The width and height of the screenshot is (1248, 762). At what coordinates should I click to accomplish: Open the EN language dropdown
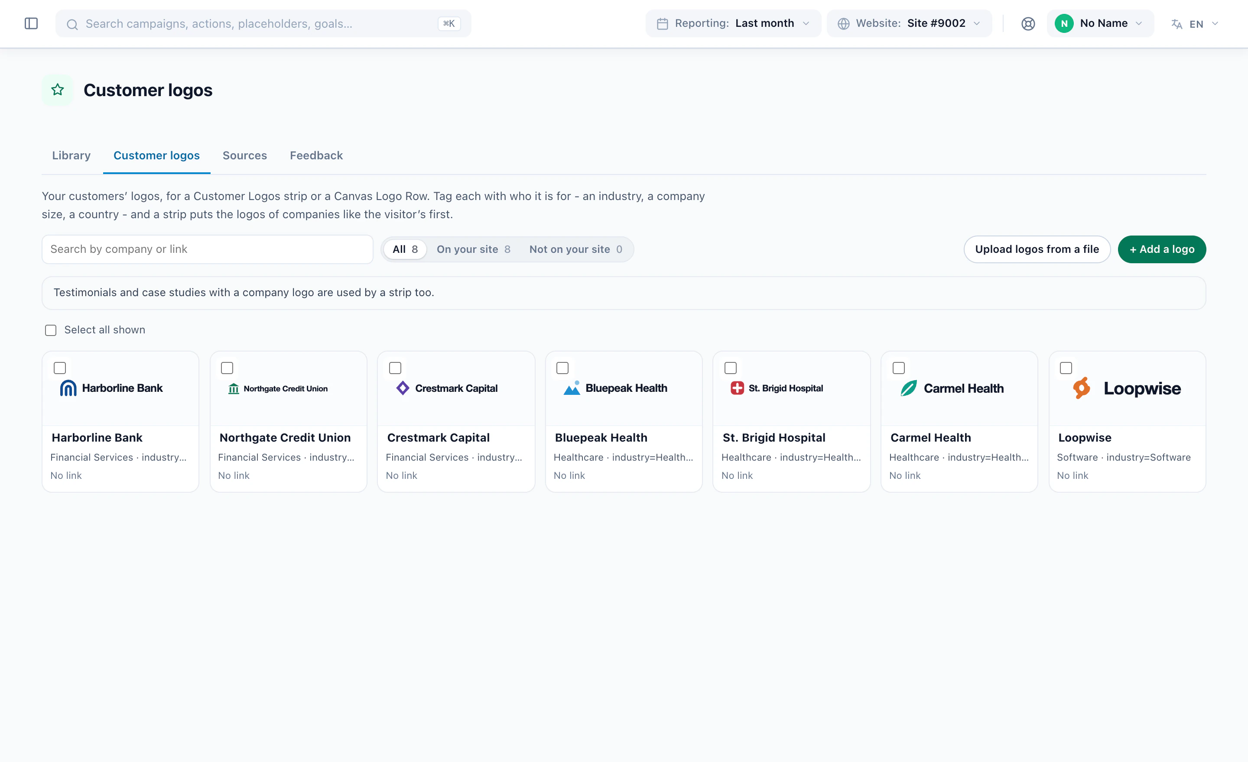pos(1195,24)
